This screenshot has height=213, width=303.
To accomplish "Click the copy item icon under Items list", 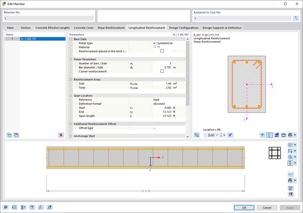I will point(16,135).
